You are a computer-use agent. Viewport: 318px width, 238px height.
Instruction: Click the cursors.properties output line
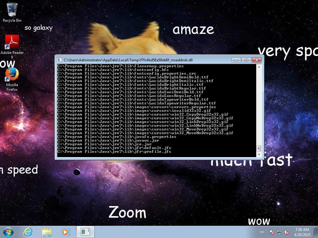point(137,107)
